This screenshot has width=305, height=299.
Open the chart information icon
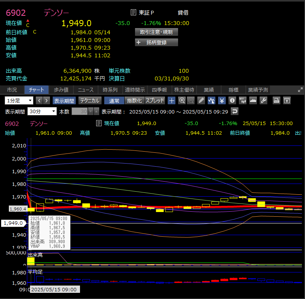232,101
